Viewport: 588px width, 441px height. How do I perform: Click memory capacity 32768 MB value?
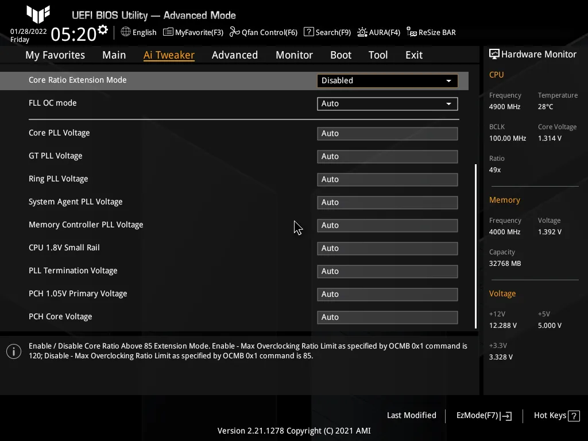[x=505, y=264]
